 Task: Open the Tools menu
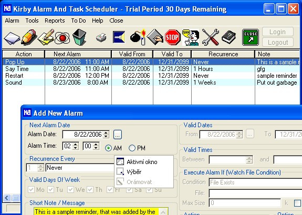point(32,21)
